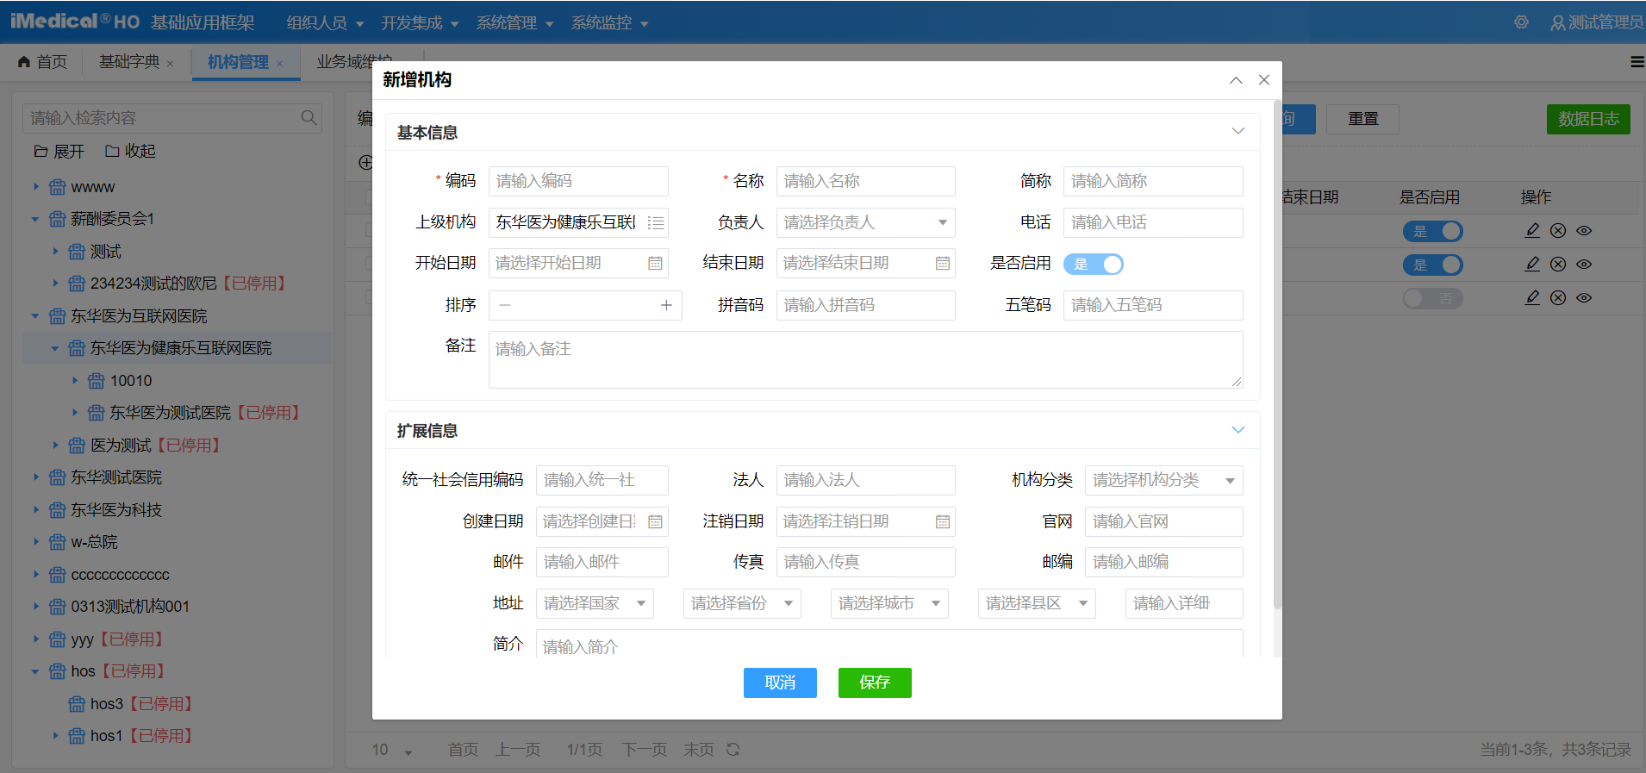This screenshot has height=773, width=1646.
Task: Select 东华测试医院 tree item
Action: pos(116,477)
